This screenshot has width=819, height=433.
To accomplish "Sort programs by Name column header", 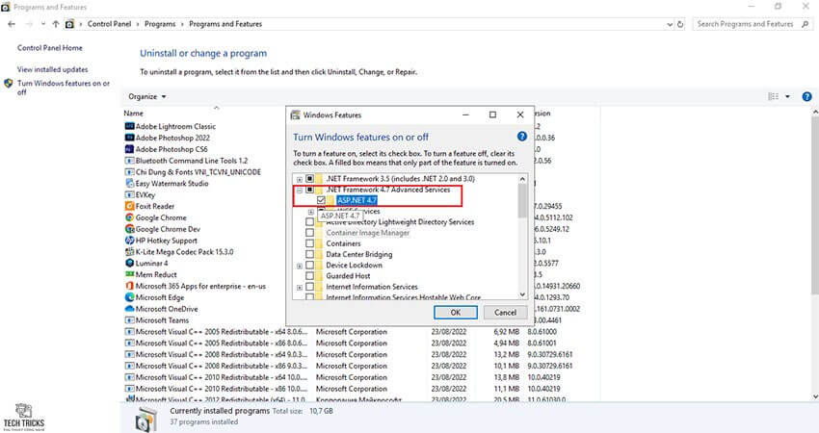I will click(133, 114).
